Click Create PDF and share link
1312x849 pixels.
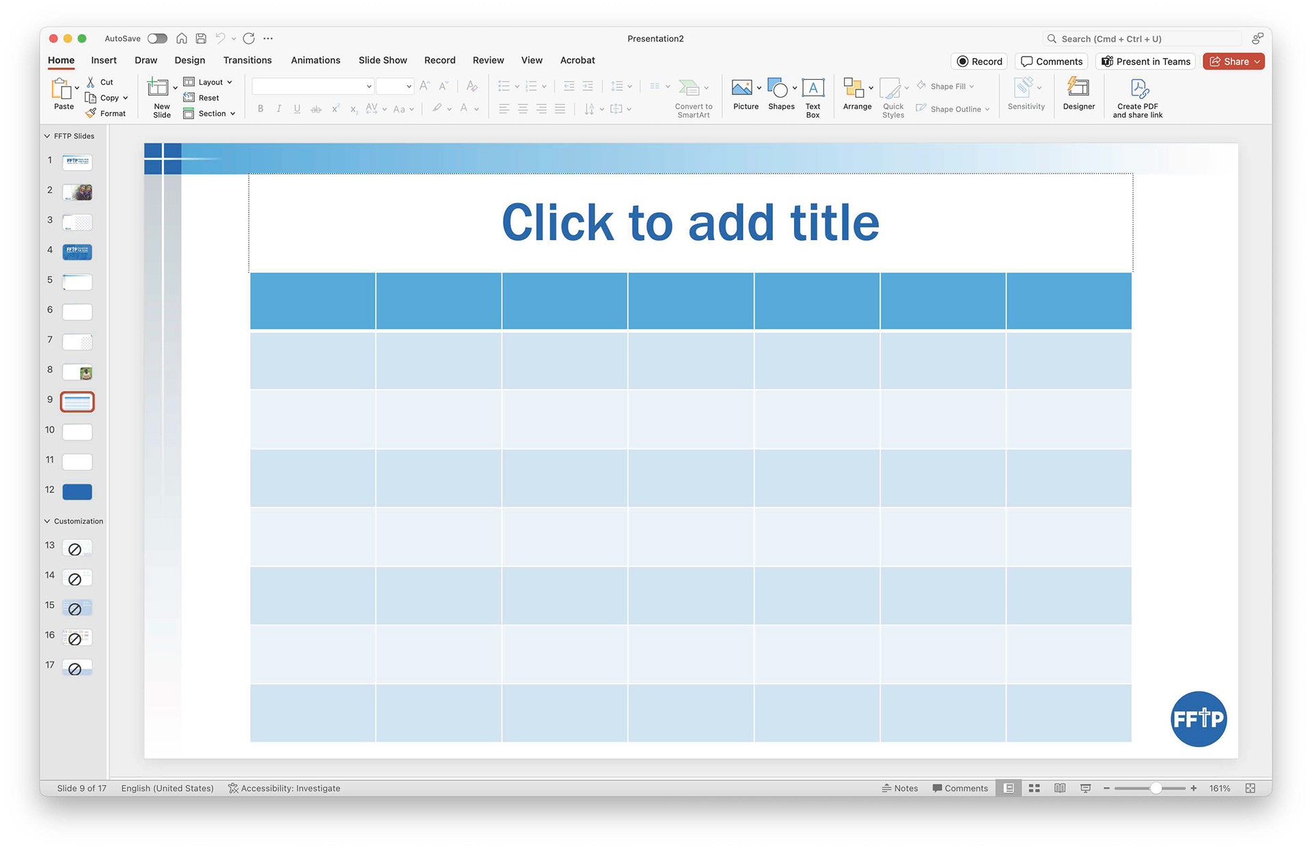pos(1138,88)
